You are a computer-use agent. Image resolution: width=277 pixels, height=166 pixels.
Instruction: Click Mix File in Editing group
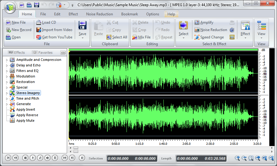142,37
